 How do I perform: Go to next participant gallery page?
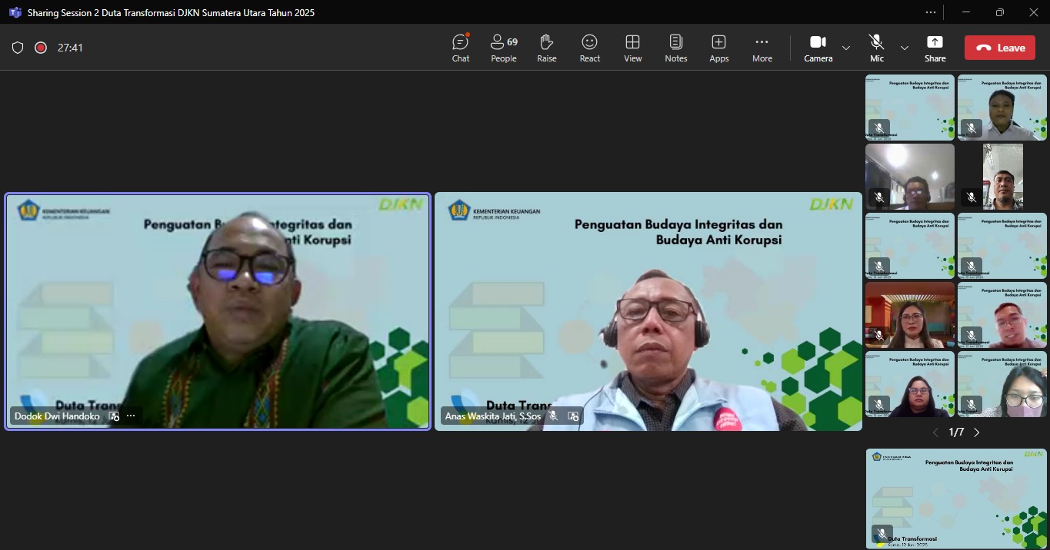(977, 432)
